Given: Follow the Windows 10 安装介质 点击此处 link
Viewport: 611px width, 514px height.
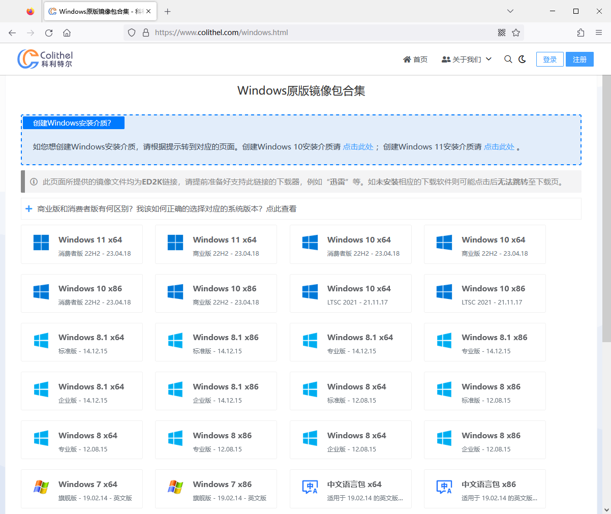Looking at the screenshot, I should coord(358,147).
